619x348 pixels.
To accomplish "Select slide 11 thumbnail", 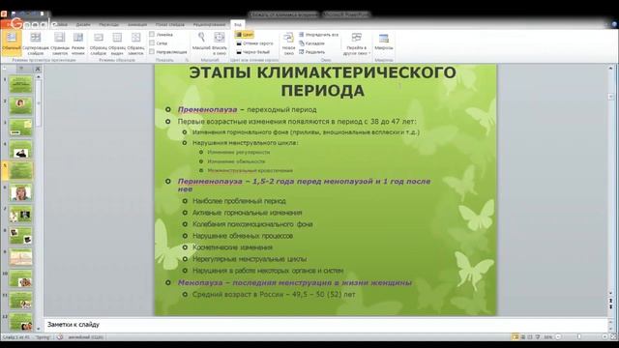I will click(20, 301).
